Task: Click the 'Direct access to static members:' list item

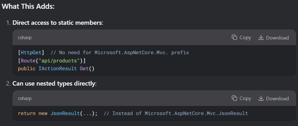Action: coord(58,23)
